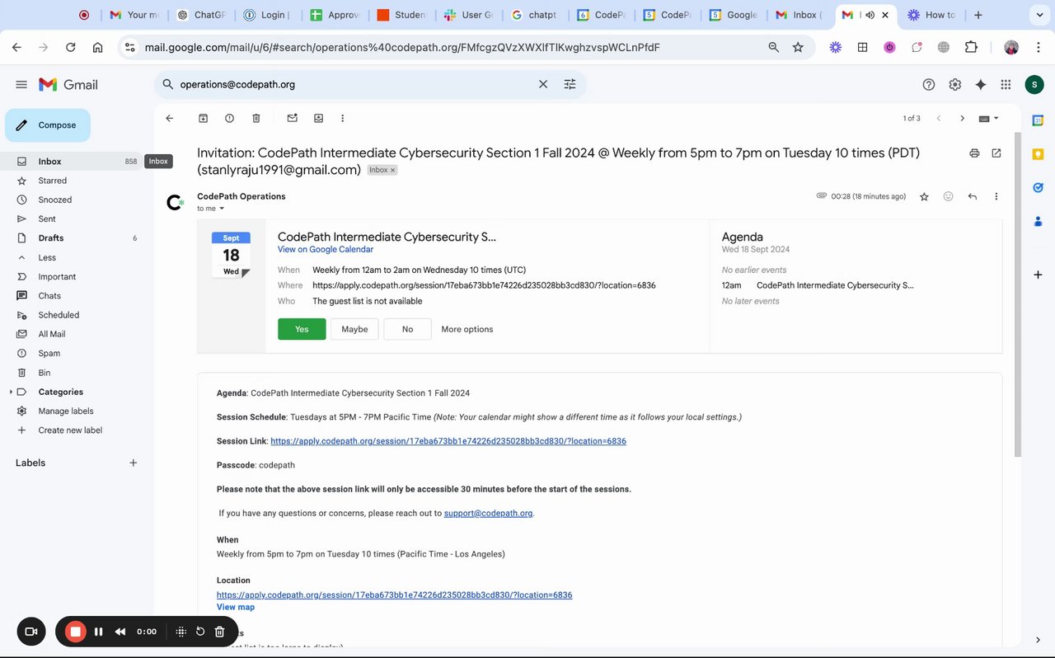Click the Compose button
This screenshot has height=658, width=1055.
coord(48,125)
